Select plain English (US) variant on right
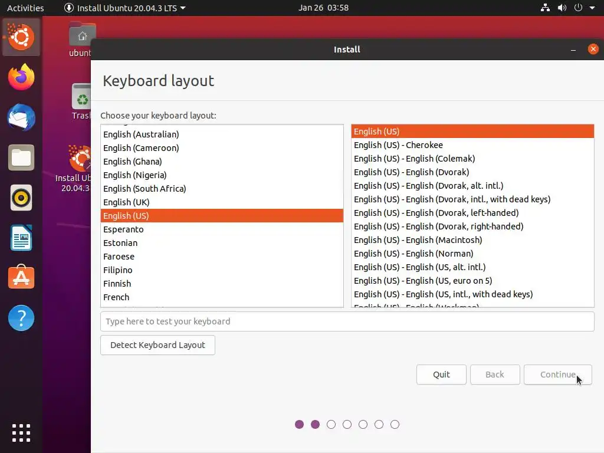The width and height of the screenshot is (604, 453). (472, 132)
